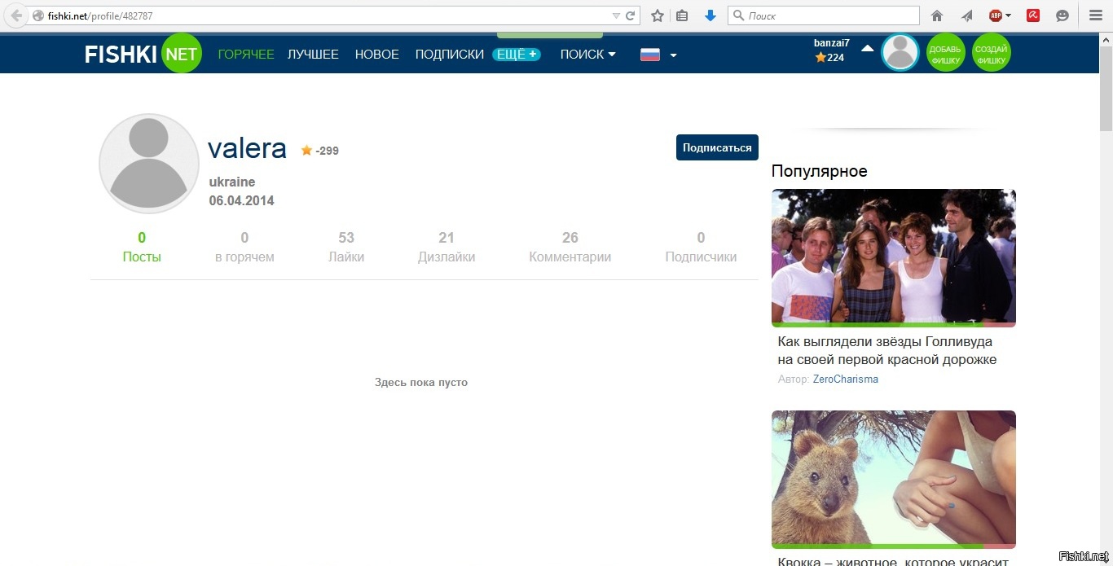1113x566 pixels.
Task: Click the browser search field Поиск
Action: tap(824, 15)
